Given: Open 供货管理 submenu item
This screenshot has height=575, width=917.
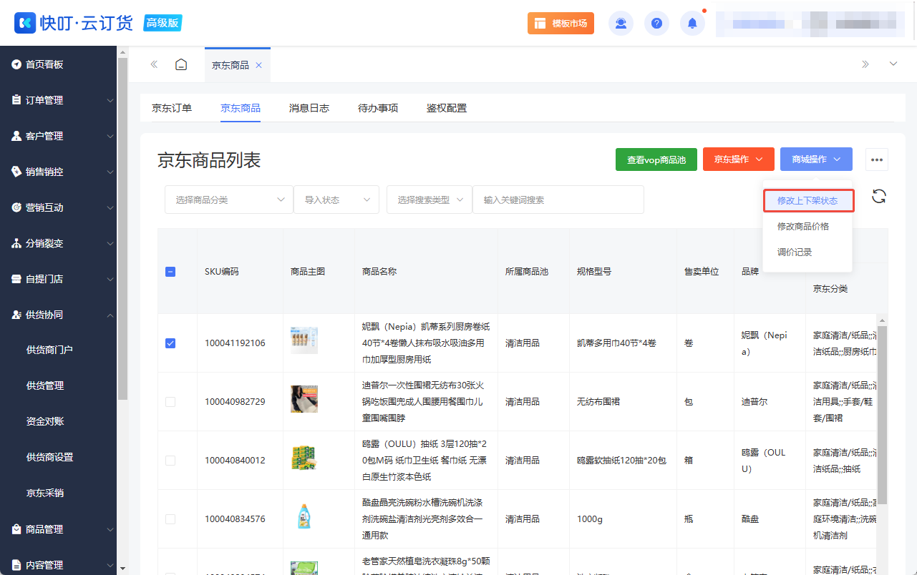Looking at the screenshot, I should click(x=45, y=385).
